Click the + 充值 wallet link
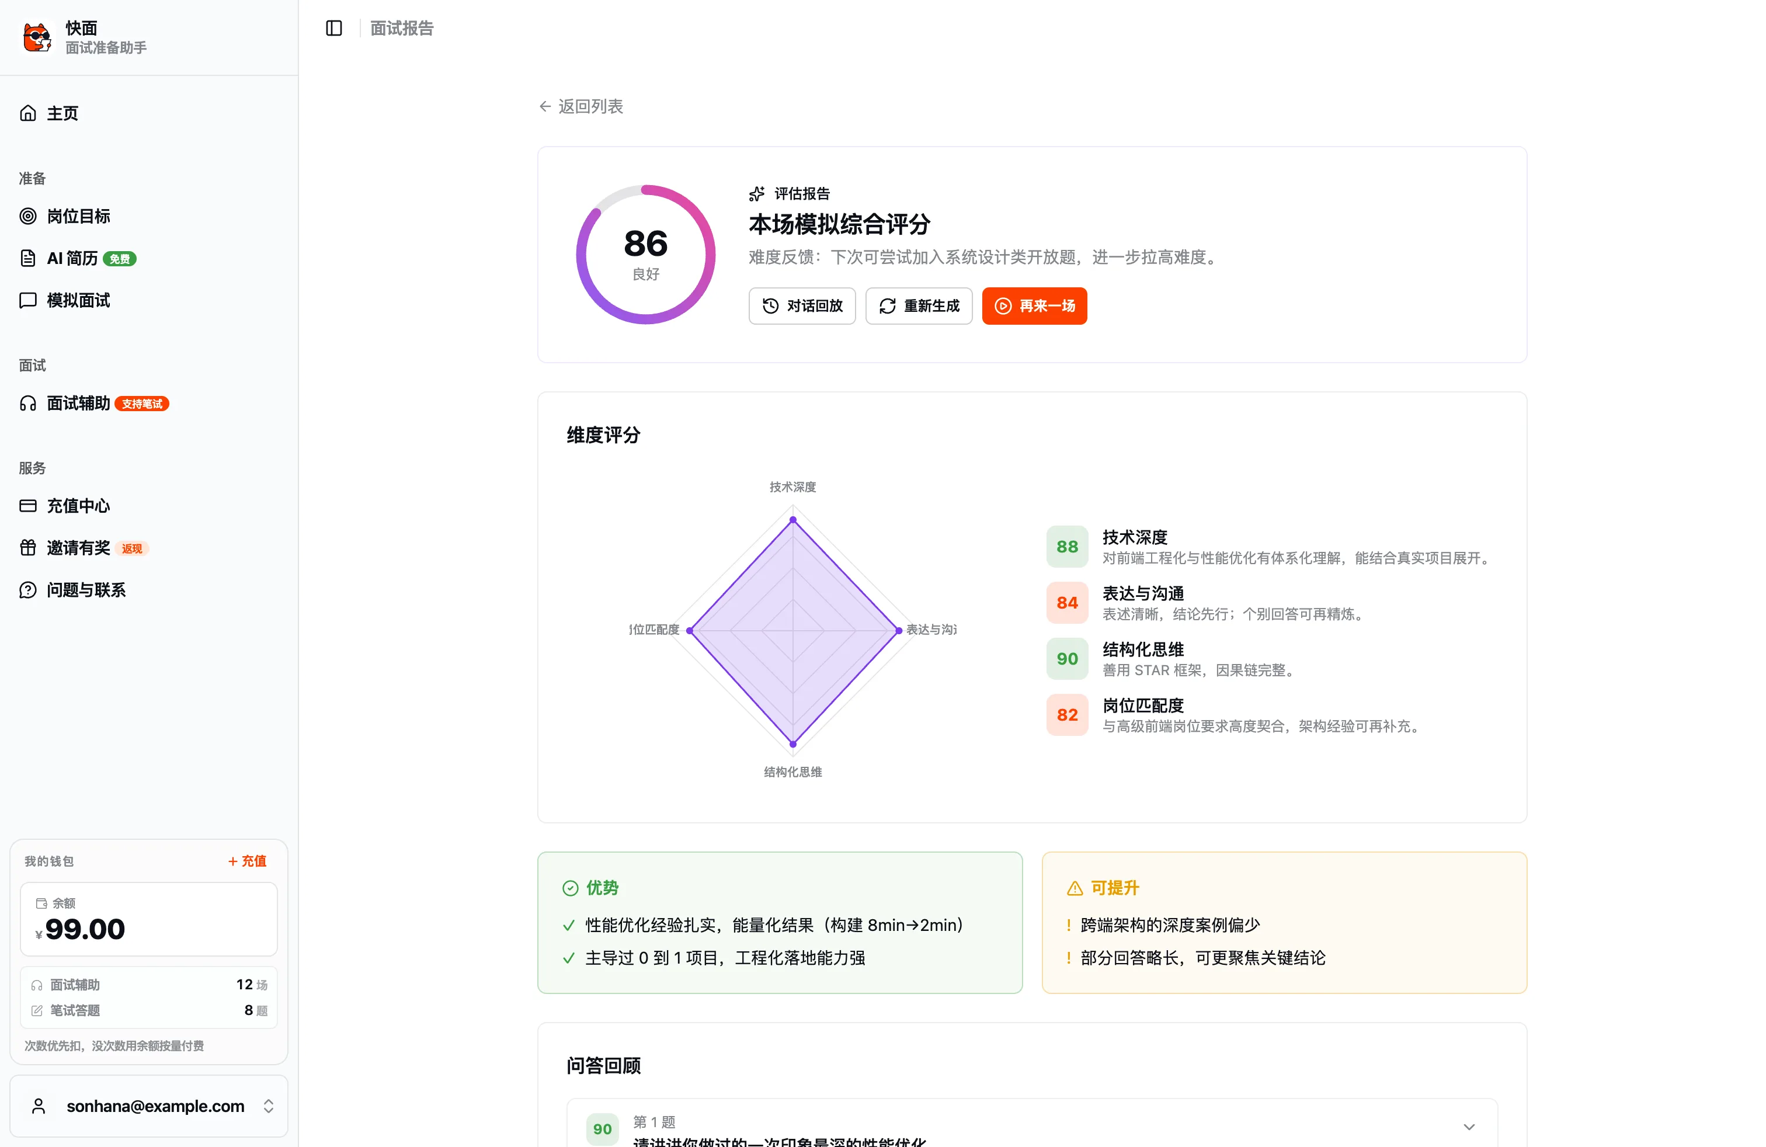The height and width of the screenshot is (1147, 1766). (247, 861)
